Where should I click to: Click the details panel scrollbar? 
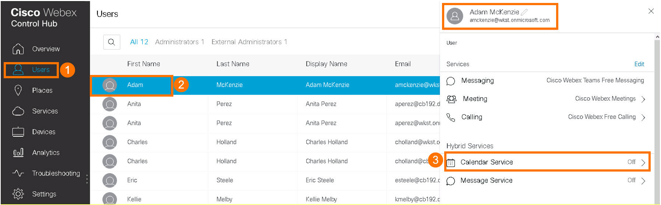point(657,121)
